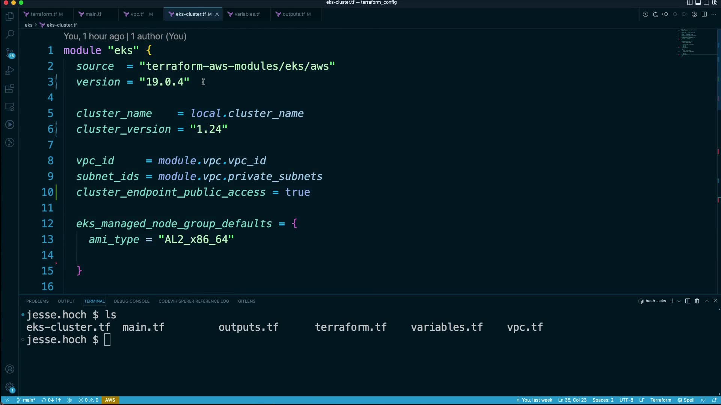Image resolution: width=721 pixels, height=405 pixels.
Task: Kill the terminal with the trash icon
Action: tap(697, 301)
